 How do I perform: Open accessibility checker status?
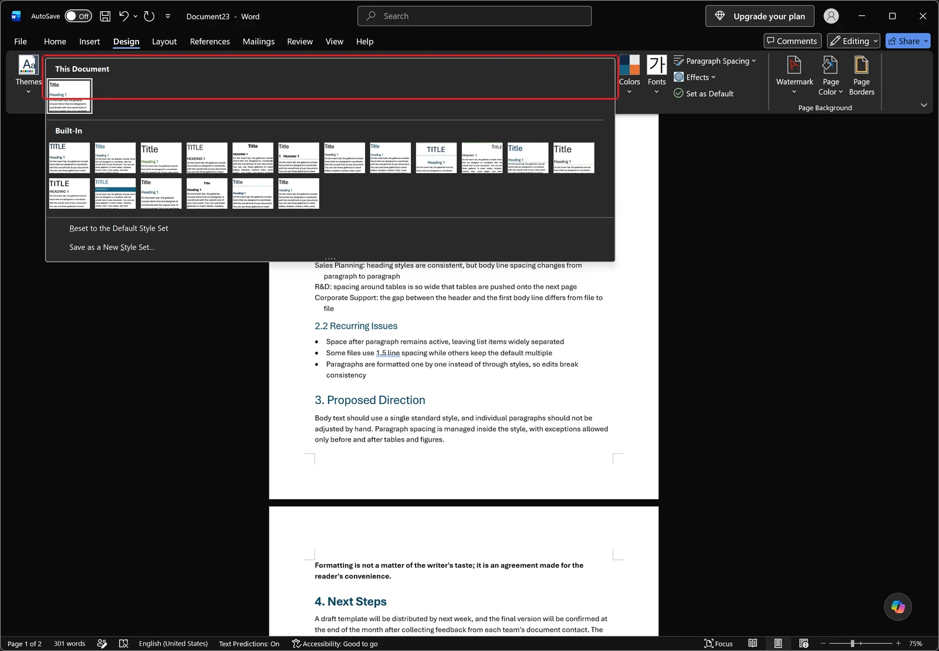[x=335, y=643]
